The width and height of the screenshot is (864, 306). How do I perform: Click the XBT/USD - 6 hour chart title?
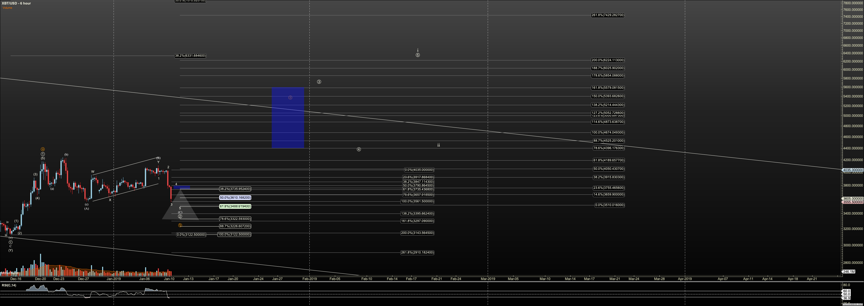pyautogui.click(x=16, y=3)
